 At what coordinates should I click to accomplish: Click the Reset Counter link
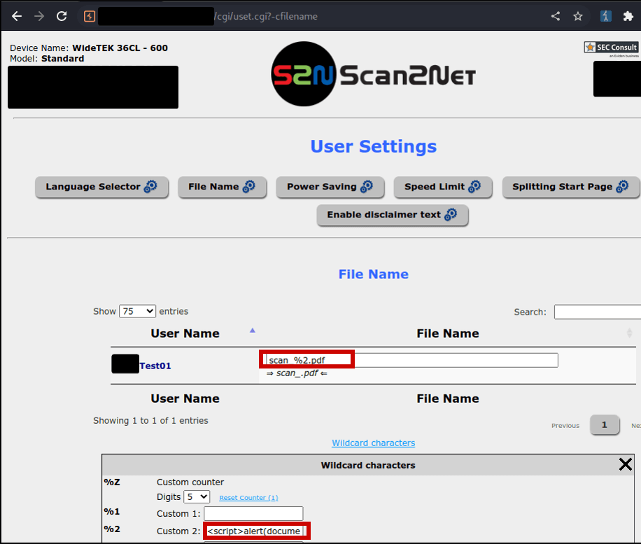[248, 498]
